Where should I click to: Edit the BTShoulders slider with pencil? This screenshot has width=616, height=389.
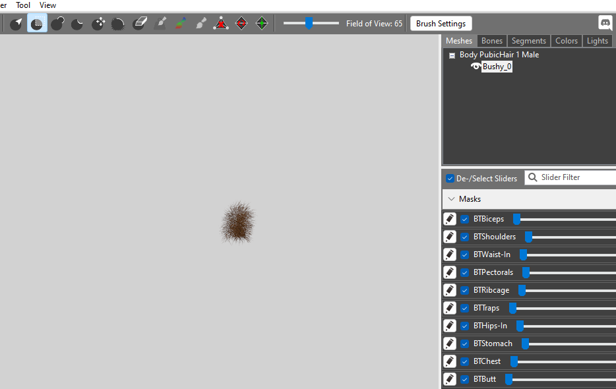(450, 237)
